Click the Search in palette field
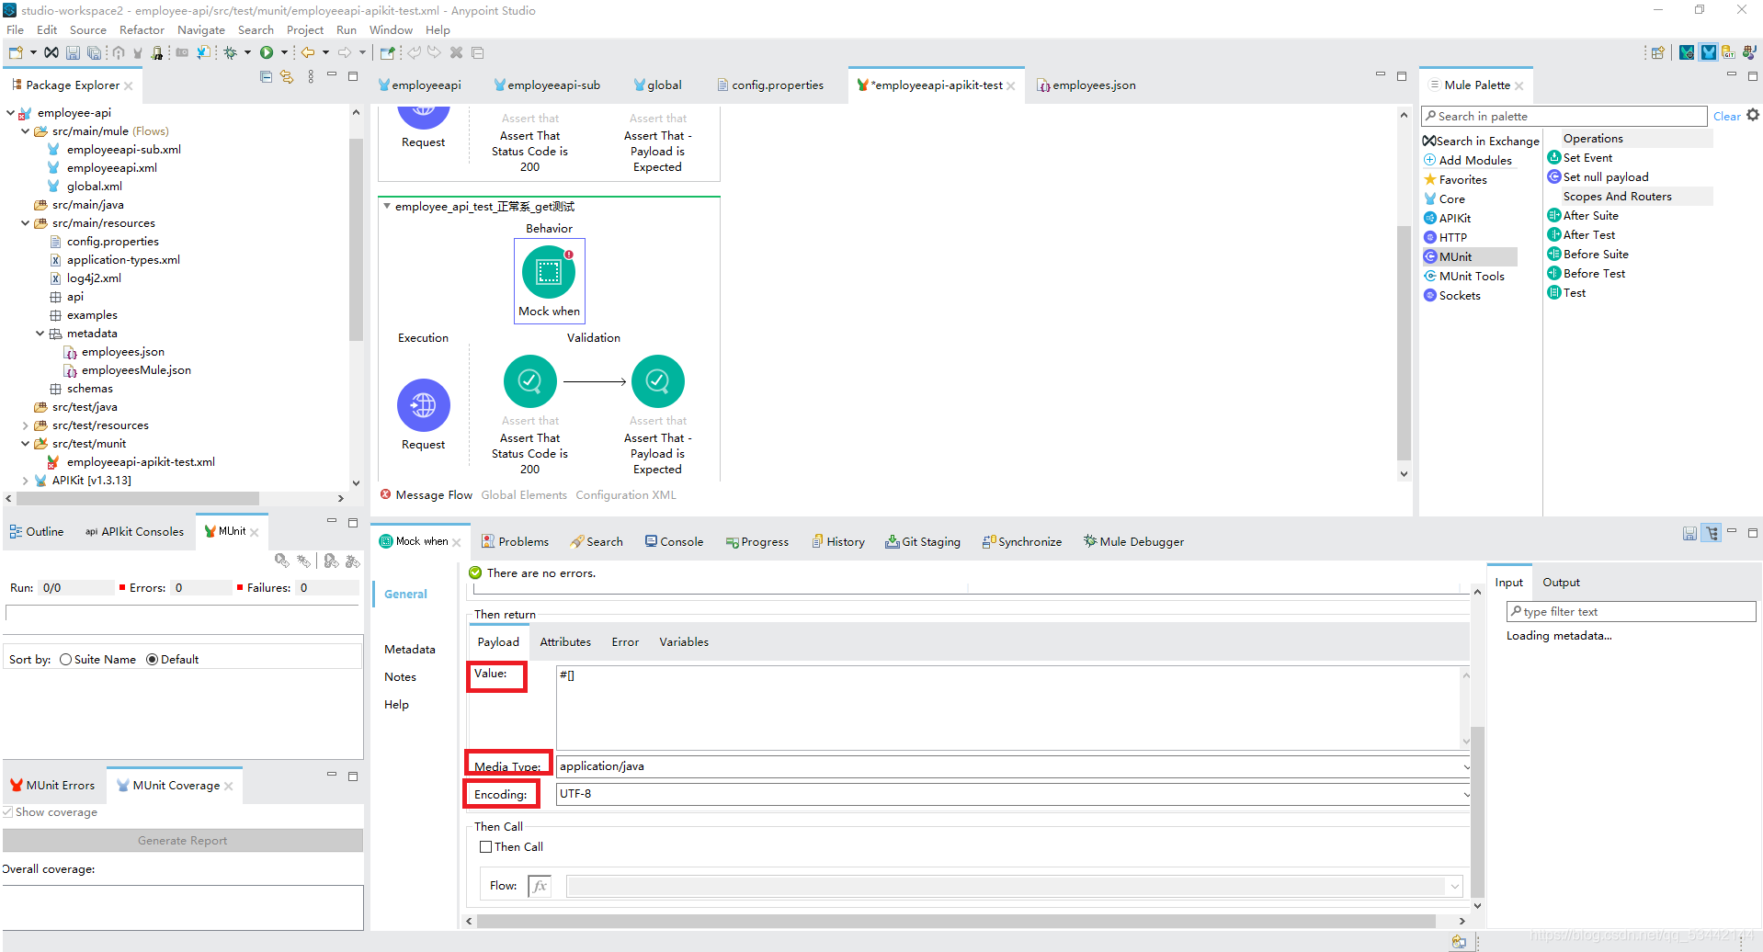Image resolution: width=1763 pixels, height=952 pixels. [x=1564, y=117]
